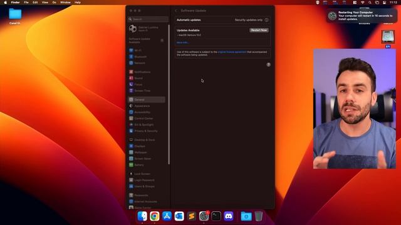Open Control Center from menu bar
Screen dimensions: 401x225
pyautogui.click(x=384, y=2)
